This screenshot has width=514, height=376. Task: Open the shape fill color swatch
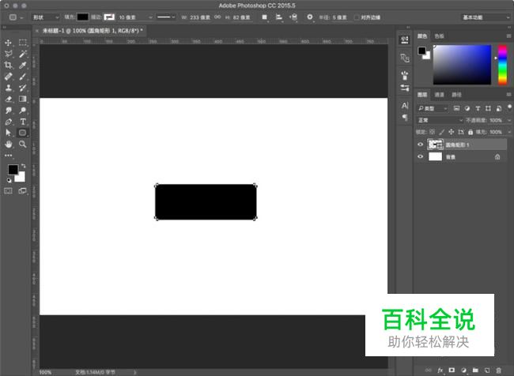coord(82,17)
